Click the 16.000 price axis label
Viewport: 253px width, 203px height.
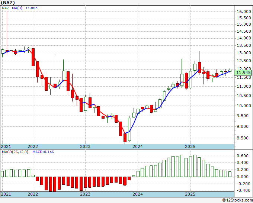(x=244, y=12)
